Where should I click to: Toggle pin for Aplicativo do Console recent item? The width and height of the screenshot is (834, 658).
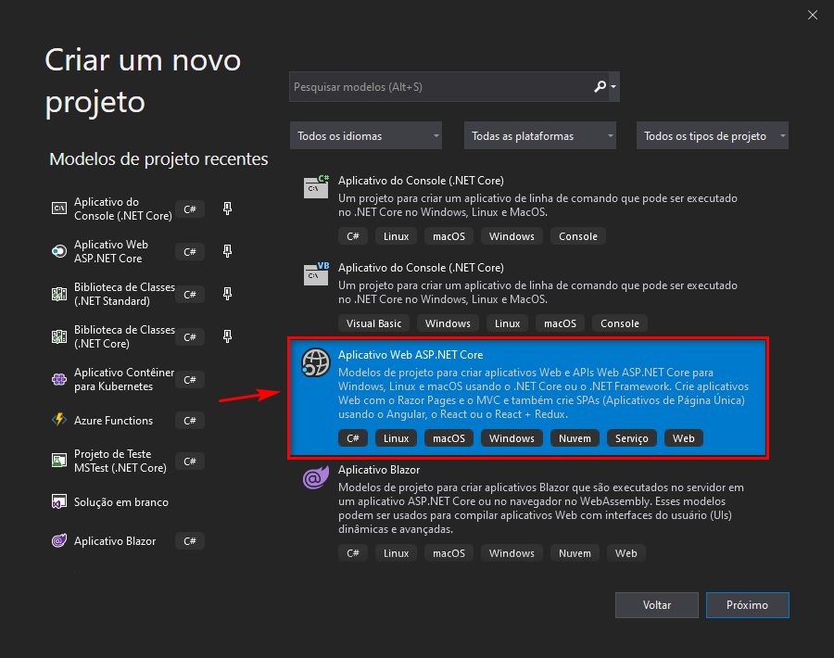[227, 209]
